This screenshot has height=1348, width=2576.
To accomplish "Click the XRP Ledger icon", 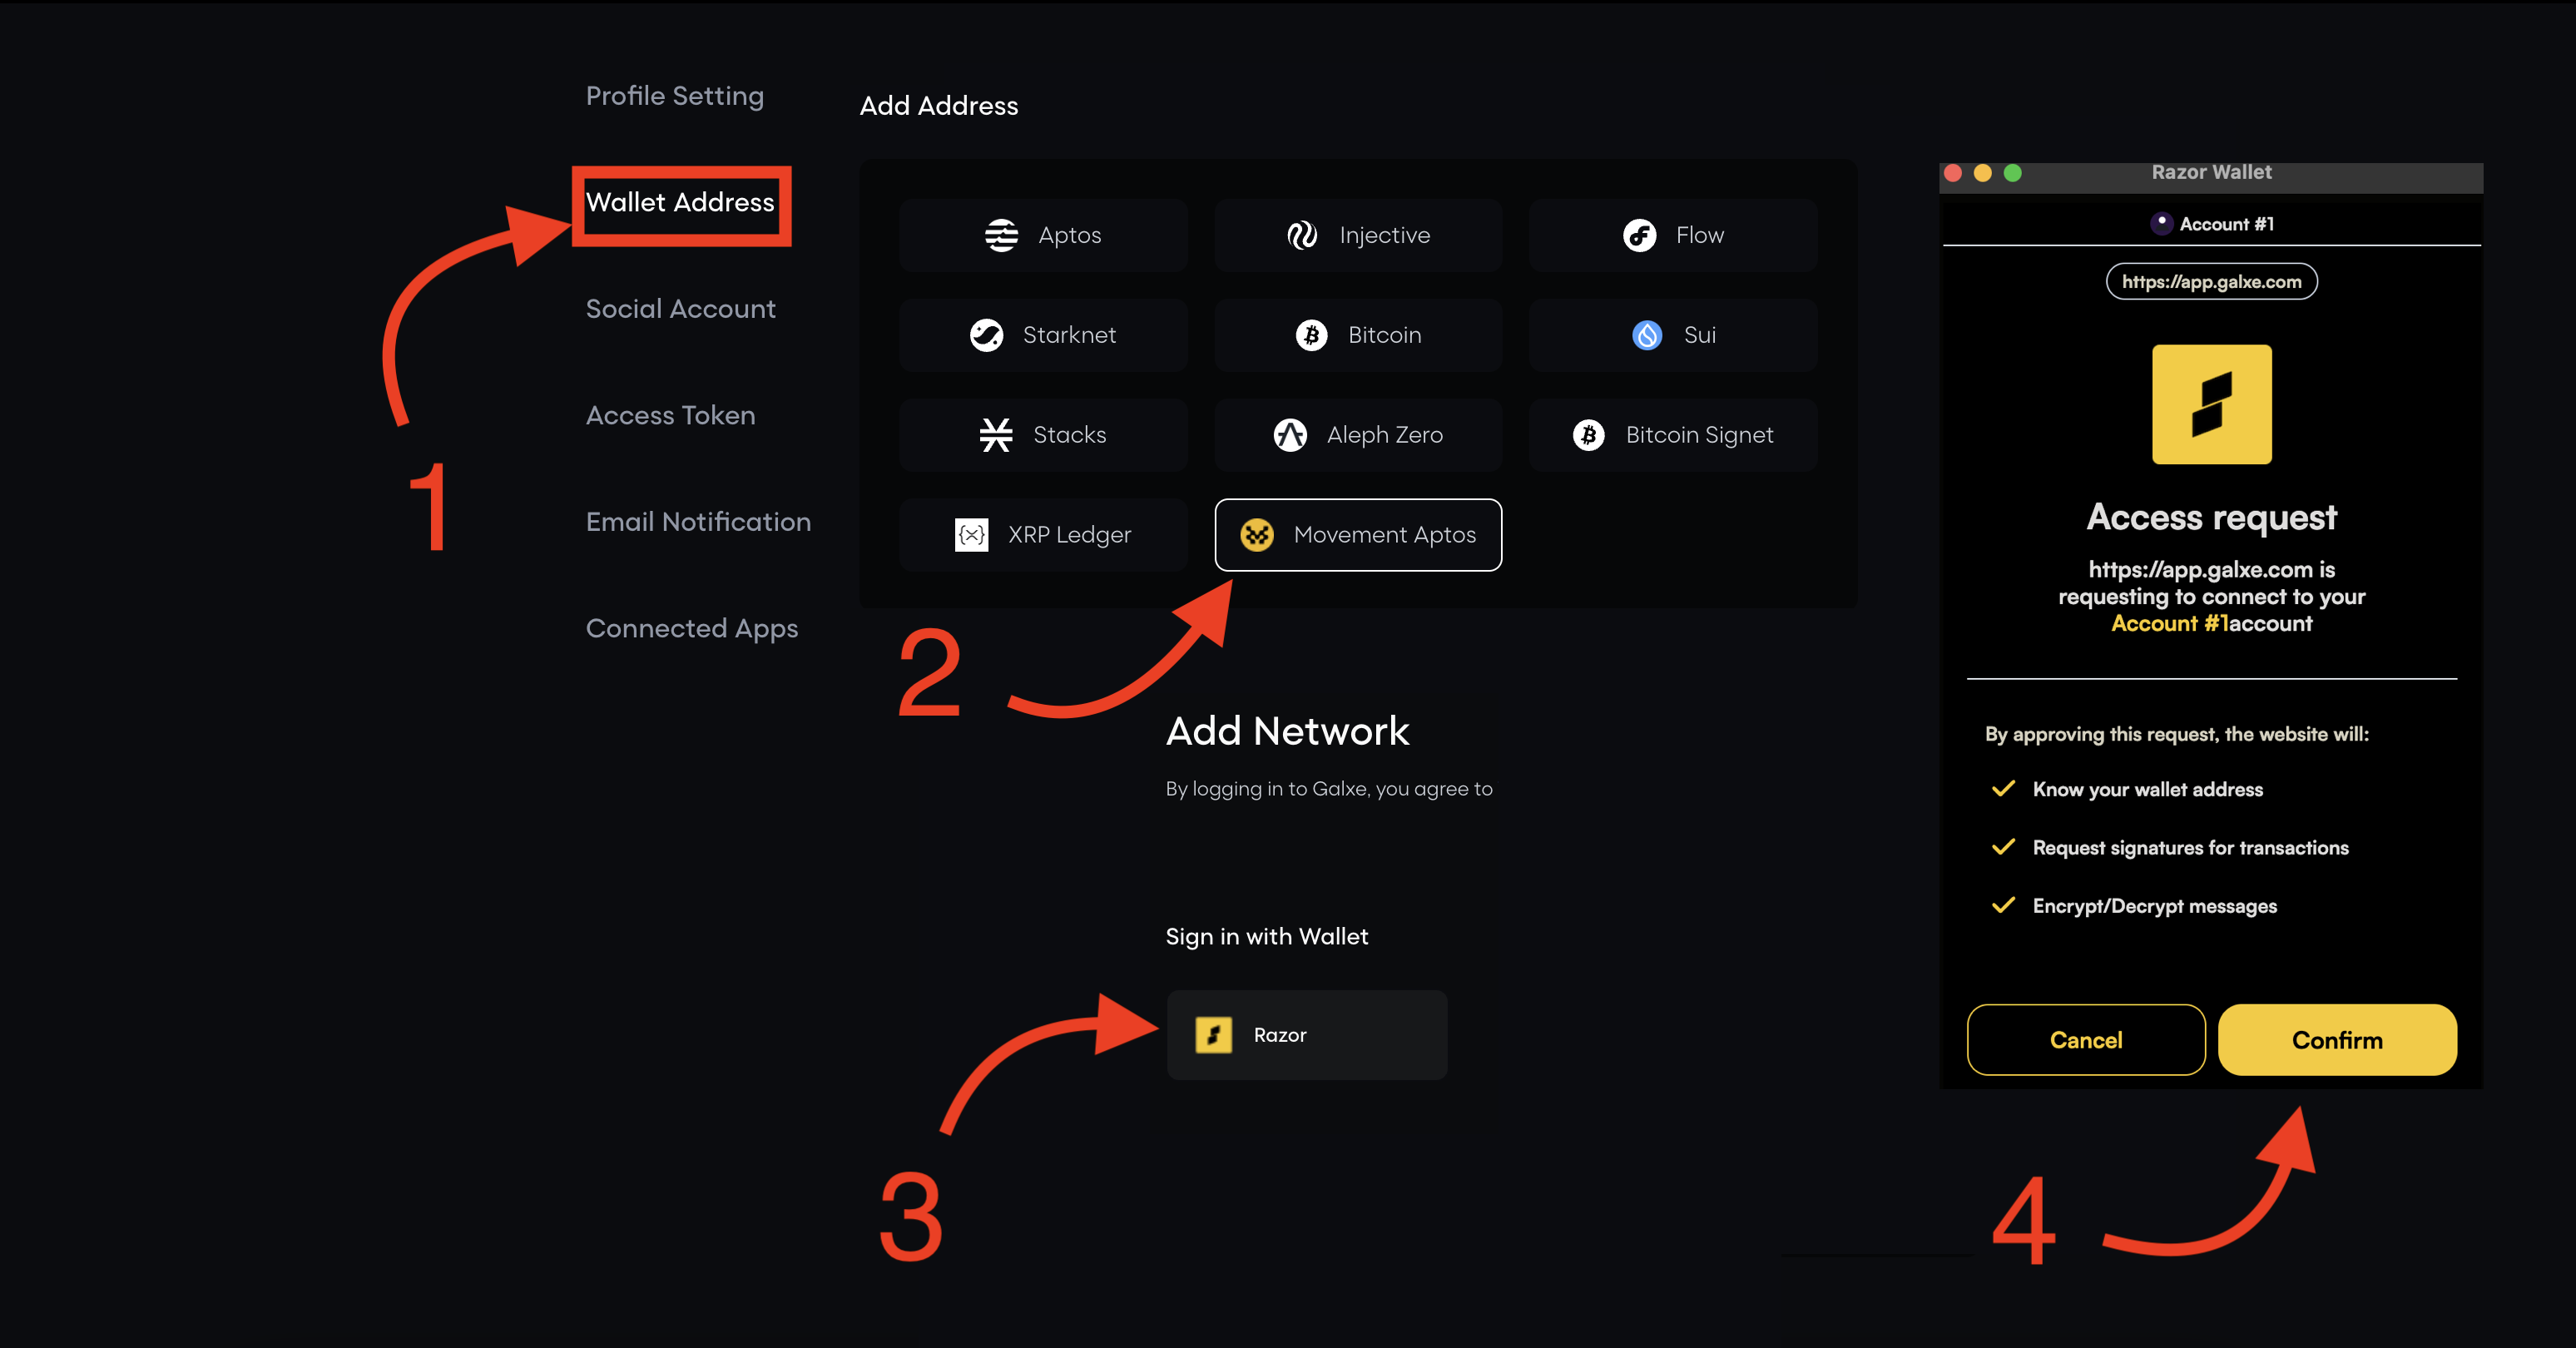I will 971,535.
